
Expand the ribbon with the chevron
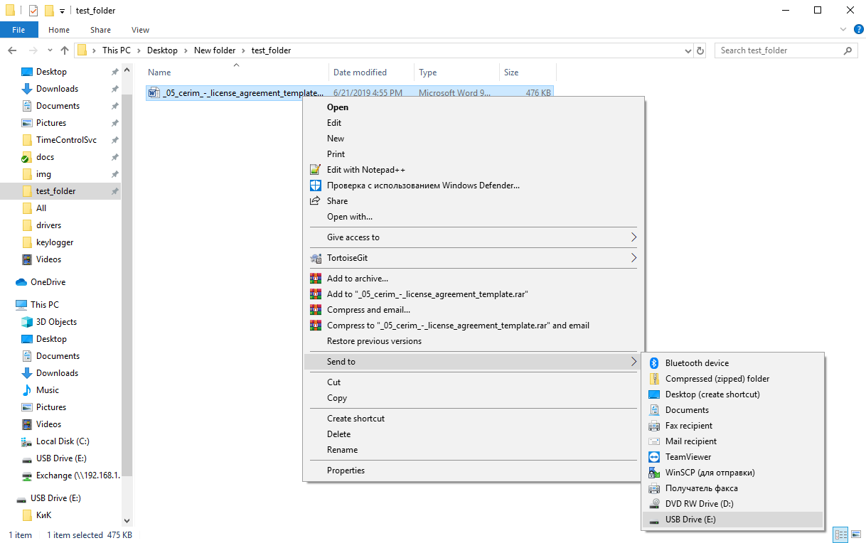tap(842, 30)
